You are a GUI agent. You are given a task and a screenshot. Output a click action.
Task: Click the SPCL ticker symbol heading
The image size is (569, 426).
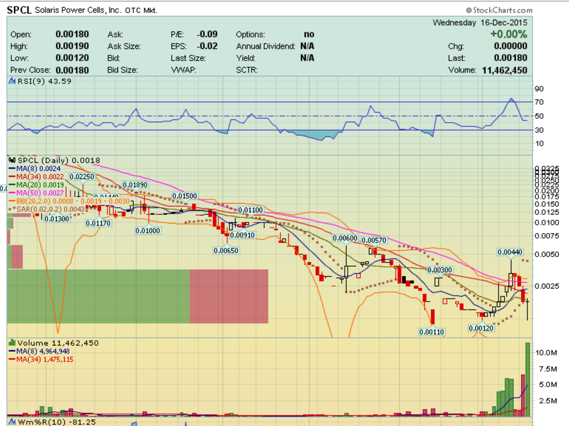pos(19,10)
